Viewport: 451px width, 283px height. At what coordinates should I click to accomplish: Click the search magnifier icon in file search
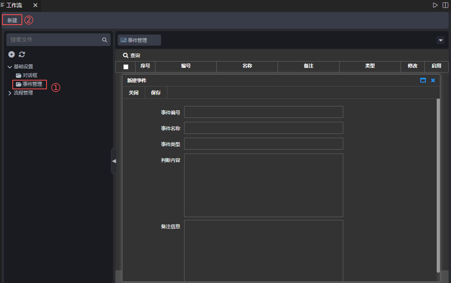point(105,40)
